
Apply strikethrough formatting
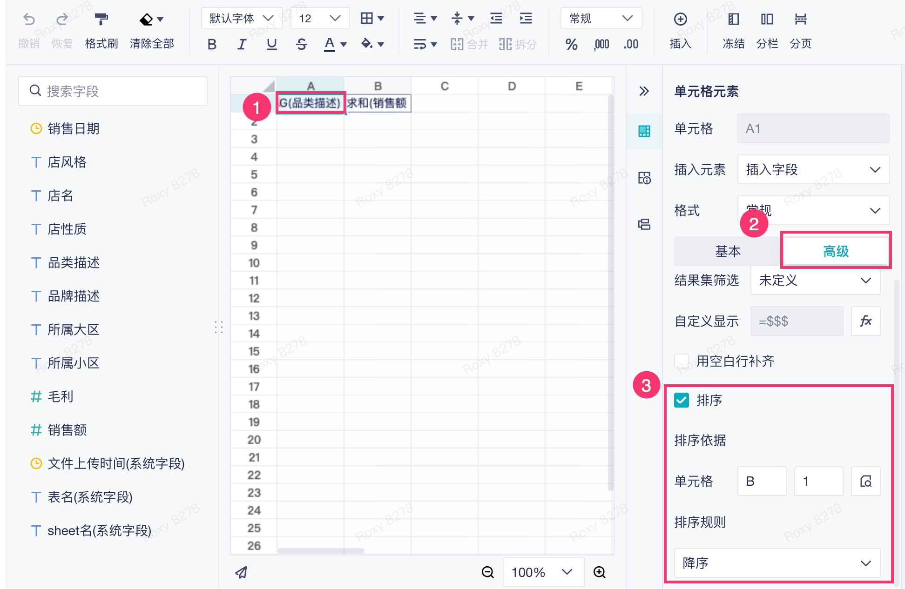pos(301,44)
